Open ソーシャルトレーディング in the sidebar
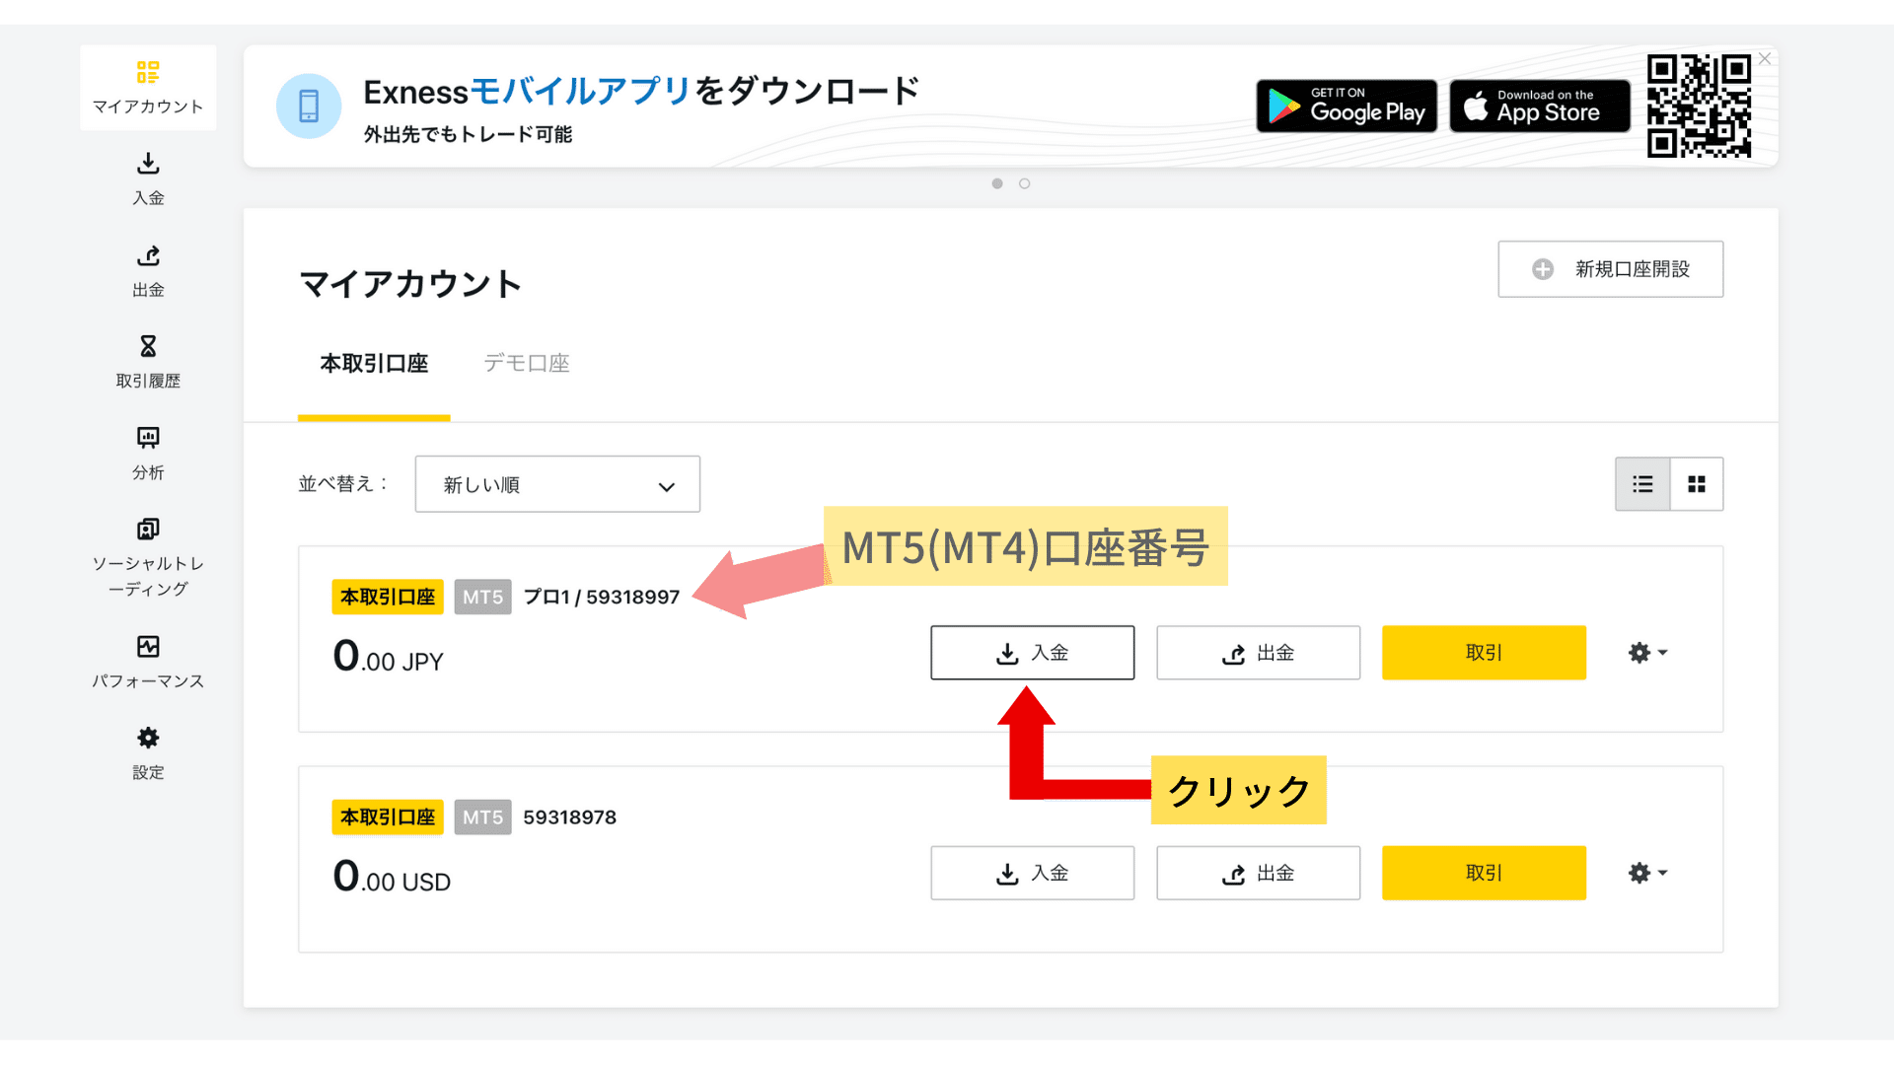 tap(148, 558)
